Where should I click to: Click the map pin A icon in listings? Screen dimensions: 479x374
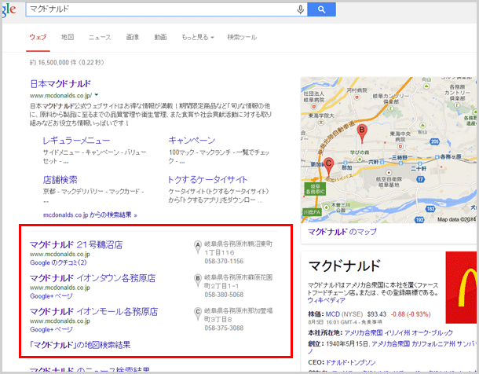pyautogui.click(x=198, y=247)
